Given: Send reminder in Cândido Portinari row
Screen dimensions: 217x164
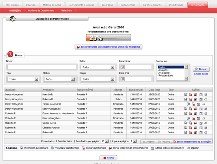Looking at the screenshot, I should point(196,128).
